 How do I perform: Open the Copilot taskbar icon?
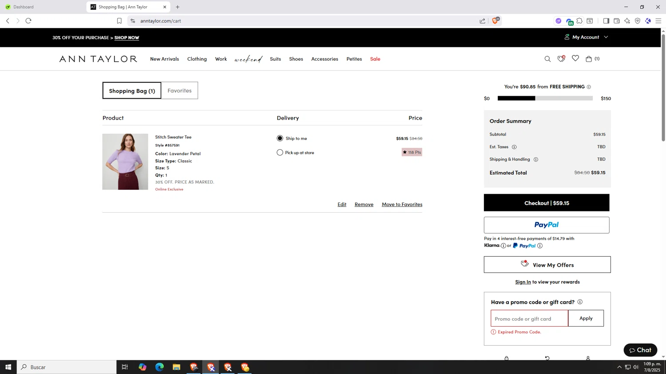tap(142, 367)
